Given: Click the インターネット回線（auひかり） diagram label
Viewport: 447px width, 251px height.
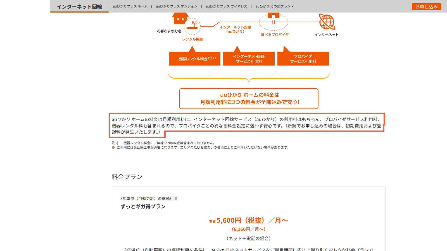Looking at the screenshot, I should point(235,29).
